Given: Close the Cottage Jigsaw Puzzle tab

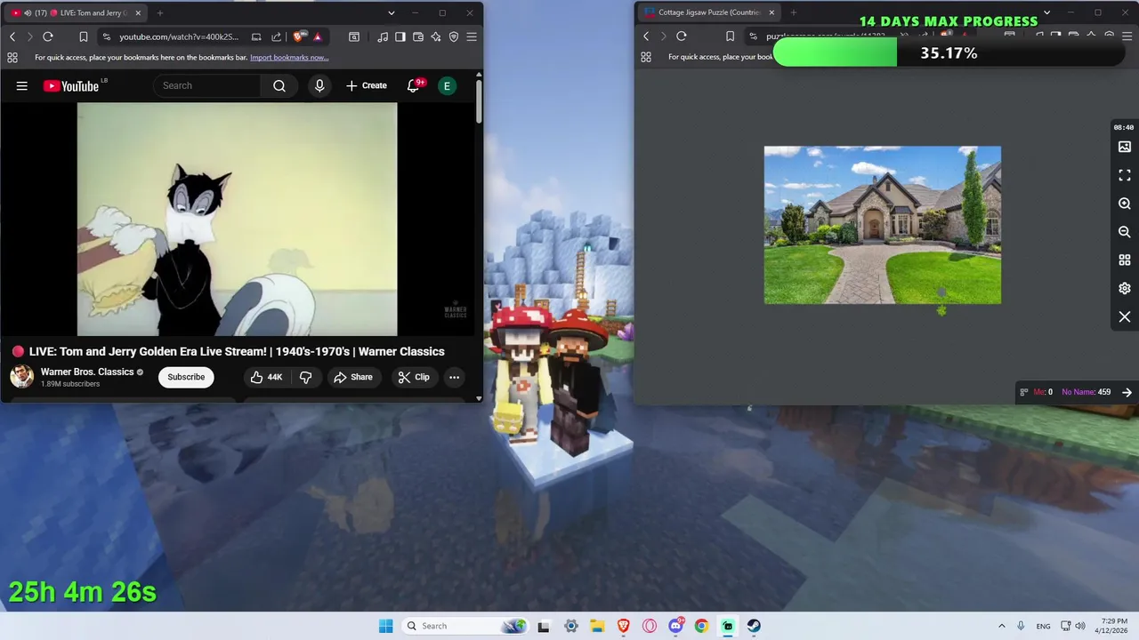Looking at the screenshot, I should pyautogui.click(x=771, y=13).
